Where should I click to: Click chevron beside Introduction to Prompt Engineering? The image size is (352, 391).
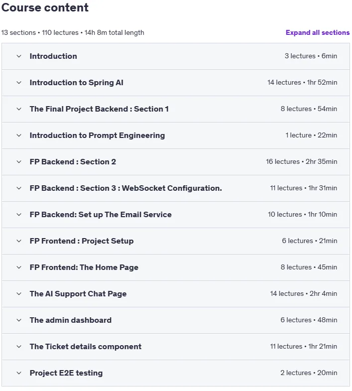point(19,135)
